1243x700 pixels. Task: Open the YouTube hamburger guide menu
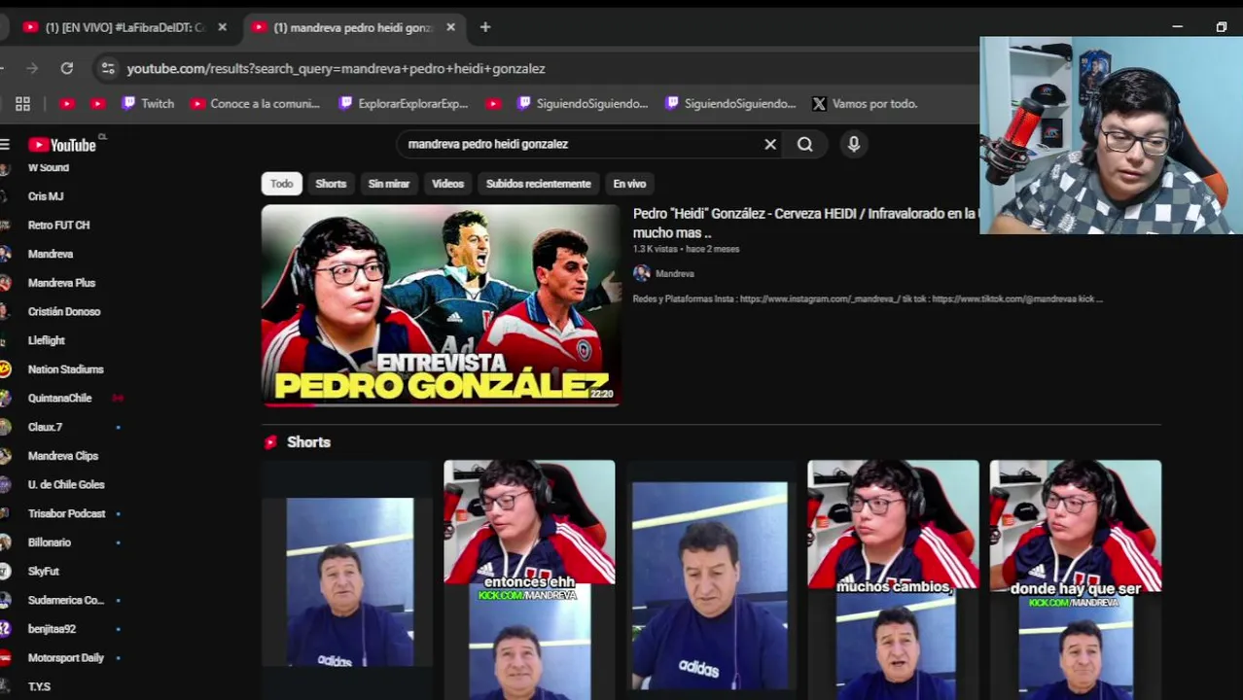coord(5,145)
